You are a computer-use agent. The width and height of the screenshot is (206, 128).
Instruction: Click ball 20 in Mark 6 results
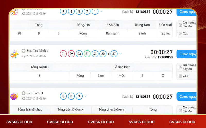(103, 54)
